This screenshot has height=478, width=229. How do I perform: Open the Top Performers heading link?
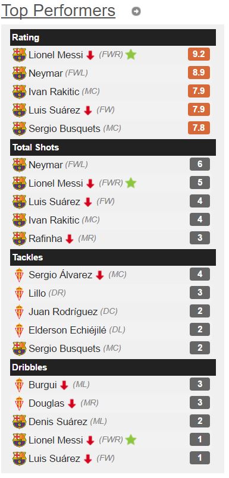(58, 11)
